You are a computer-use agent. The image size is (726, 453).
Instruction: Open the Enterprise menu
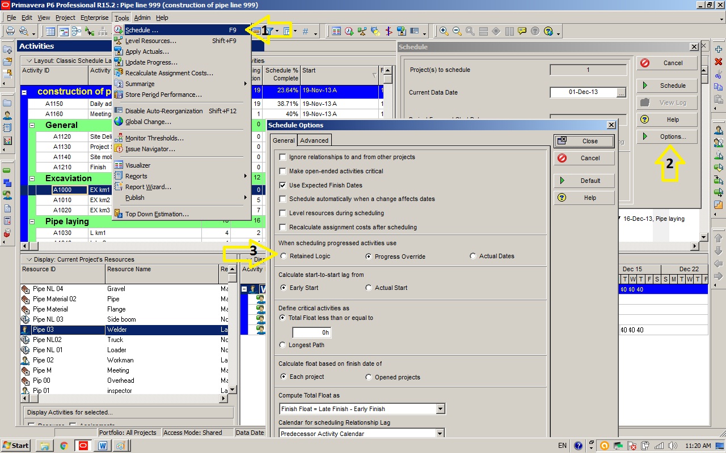pyautogui.click(x=94, y=18)
